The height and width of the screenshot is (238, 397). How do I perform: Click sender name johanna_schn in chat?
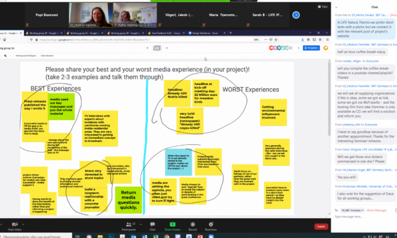[x=352, y=124]
